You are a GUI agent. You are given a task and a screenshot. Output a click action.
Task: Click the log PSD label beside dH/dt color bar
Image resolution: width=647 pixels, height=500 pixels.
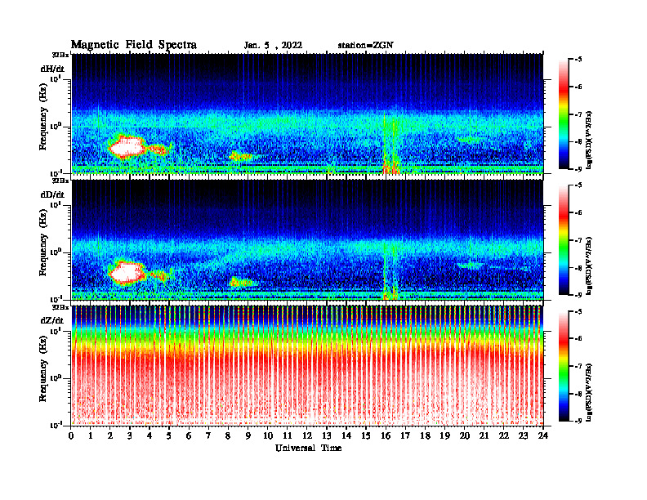click(589, 140)
